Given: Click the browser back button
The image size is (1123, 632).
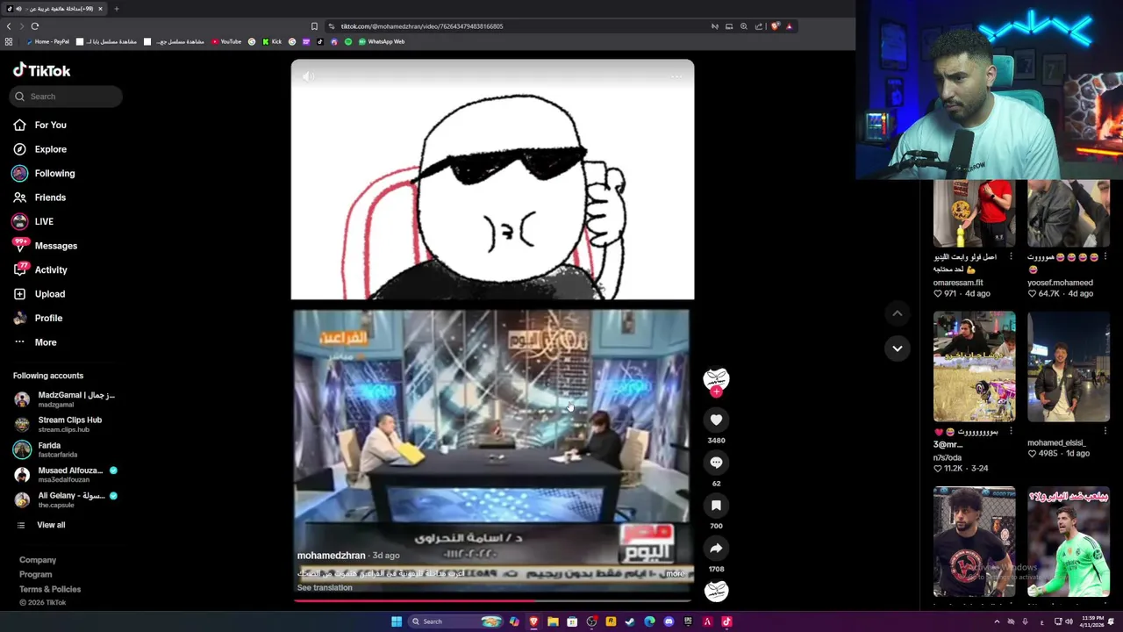Looking at the screenshot, I should tap(9, 26).
